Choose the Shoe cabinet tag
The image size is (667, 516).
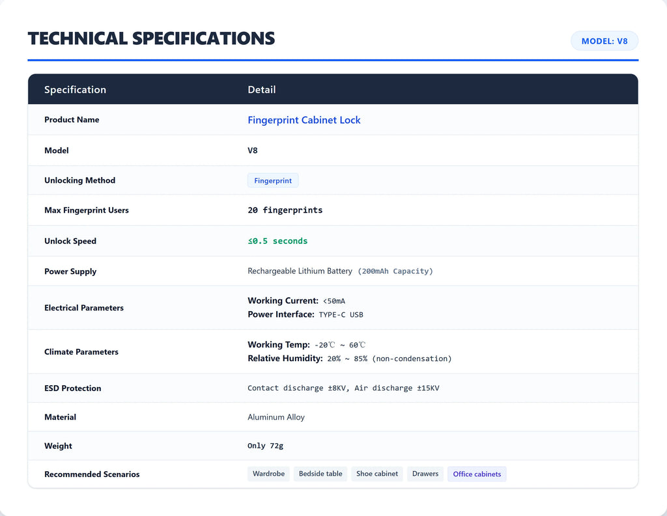pos(377,474)
